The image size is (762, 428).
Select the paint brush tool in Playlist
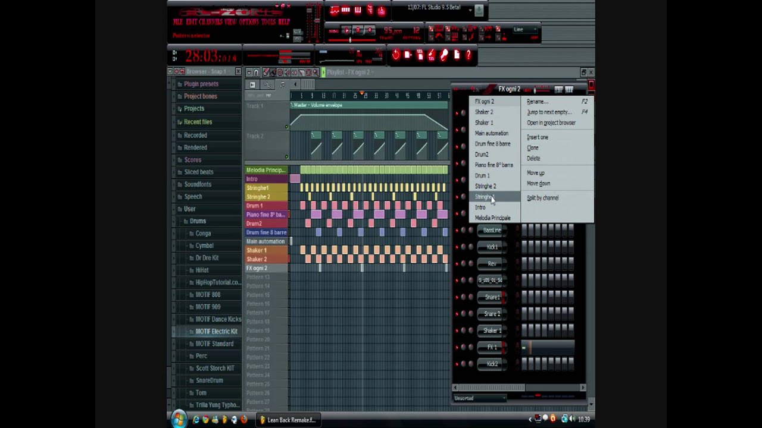tap(273, 73)
